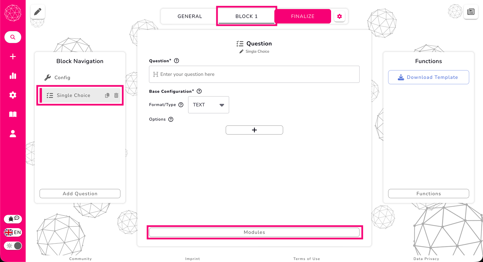Open the Format/Type dropdown showing TEXT
This screenshot has height=262, width=483.
pos(208,105)
